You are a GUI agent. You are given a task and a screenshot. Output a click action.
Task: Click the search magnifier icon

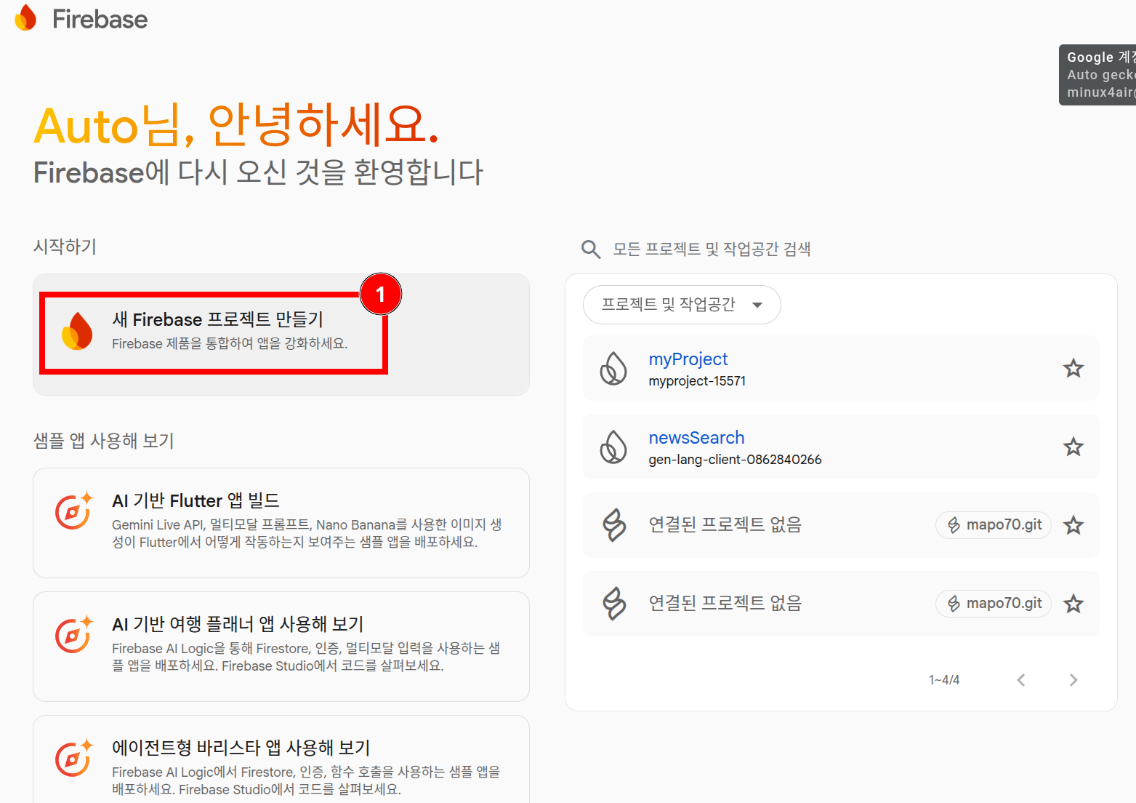(591, 249)
